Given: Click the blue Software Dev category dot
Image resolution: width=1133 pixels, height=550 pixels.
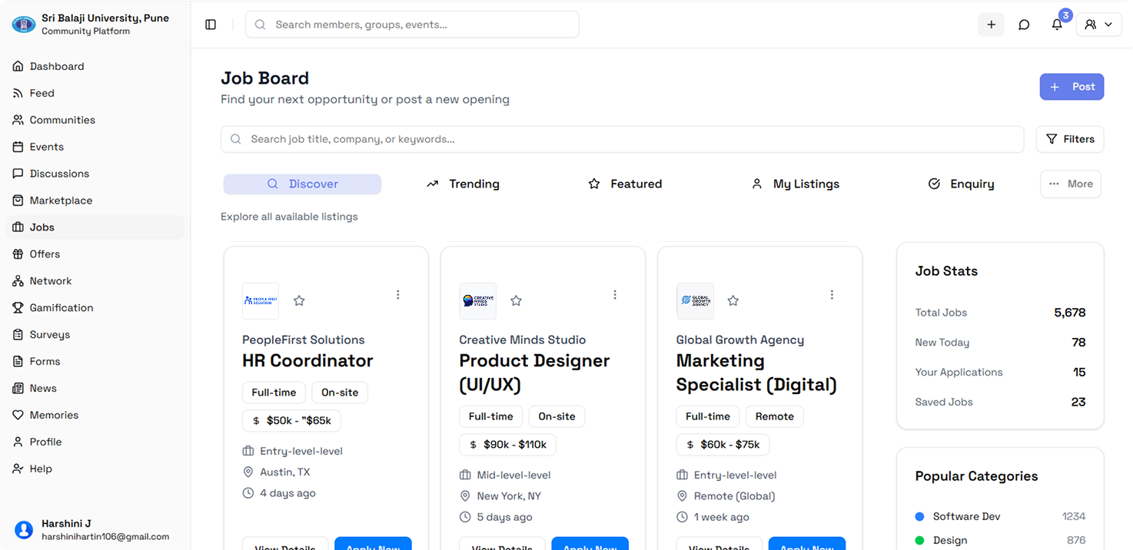Looking at the screenshot, I should [x=920, y=517].
